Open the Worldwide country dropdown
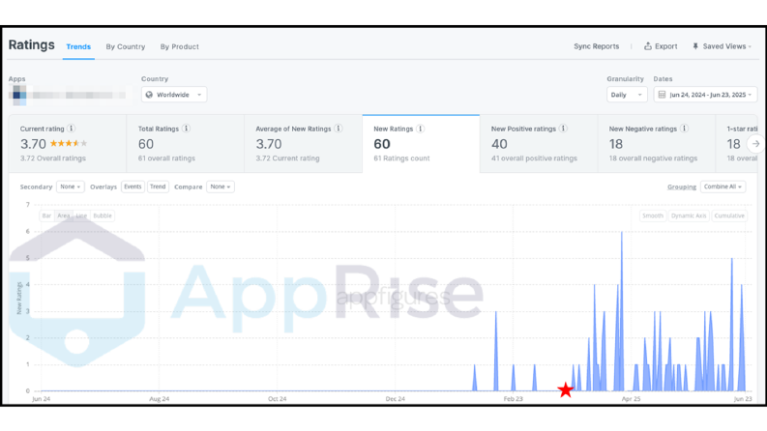Screen dimensions: 767x431 click(x=174, y=95)
